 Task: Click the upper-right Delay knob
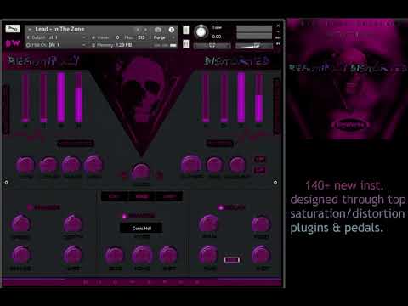[261, 224]
